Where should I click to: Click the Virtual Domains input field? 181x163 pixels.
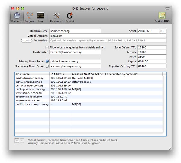[x=107, y=36]
